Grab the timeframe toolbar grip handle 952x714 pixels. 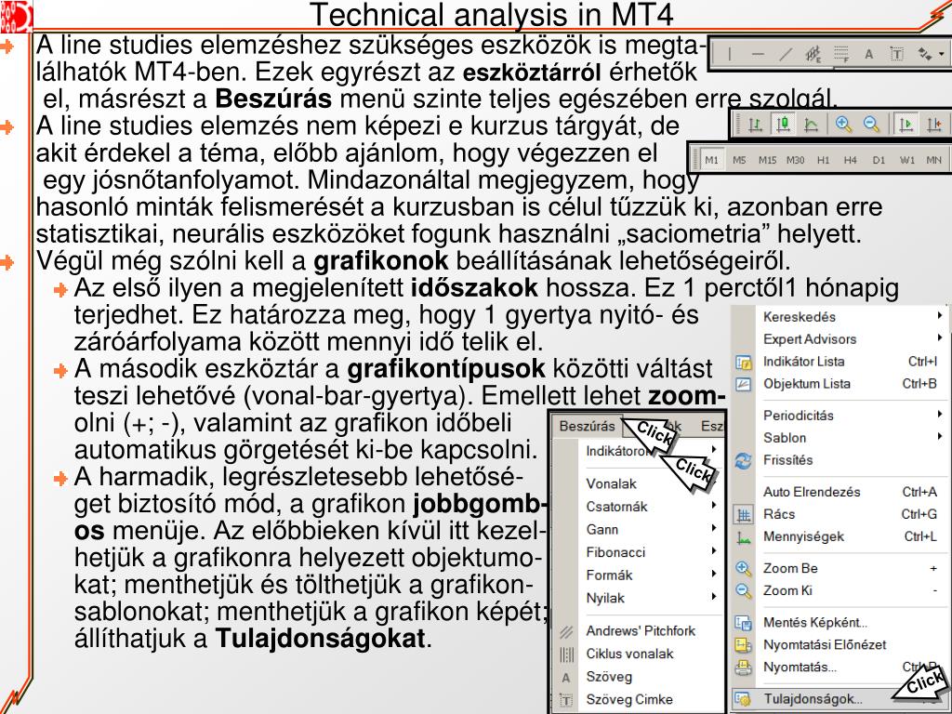click(695, 160)
